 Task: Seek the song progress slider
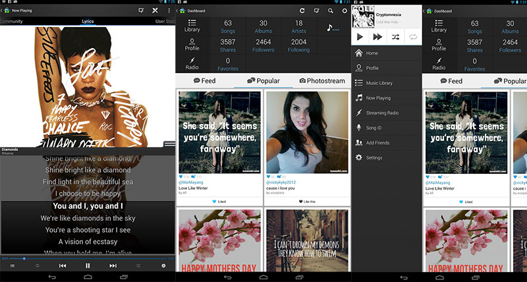point(88,258)
